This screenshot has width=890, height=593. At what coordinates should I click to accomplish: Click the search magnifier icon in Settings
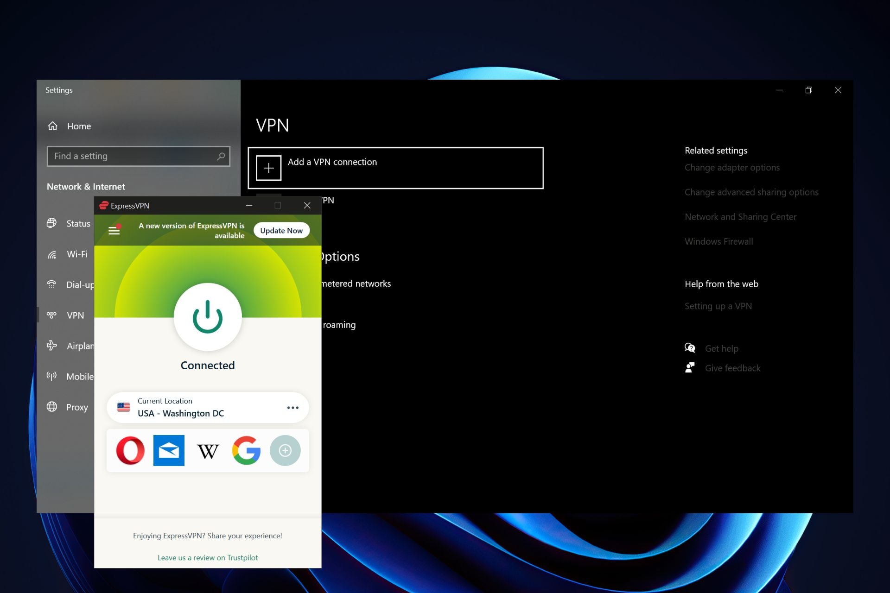tap(221, 156)
